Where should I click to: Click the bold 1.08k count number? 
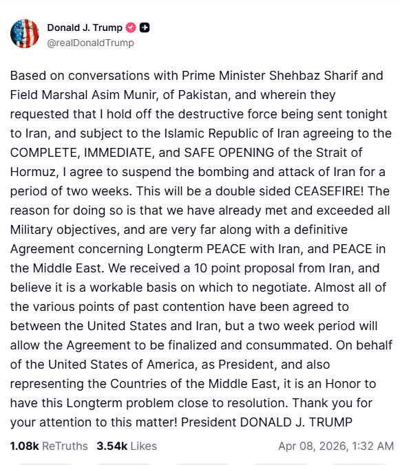click(25, 446)
